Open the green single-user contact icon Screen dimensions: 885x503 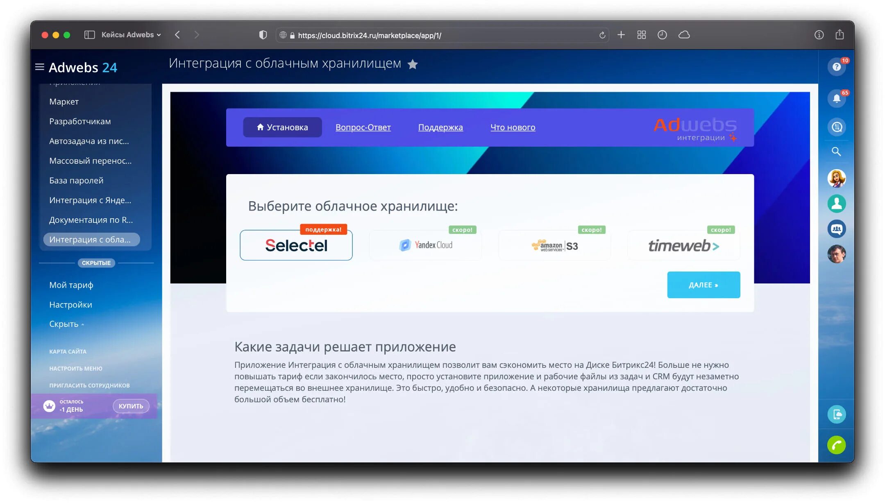click(x=837, y=204)
